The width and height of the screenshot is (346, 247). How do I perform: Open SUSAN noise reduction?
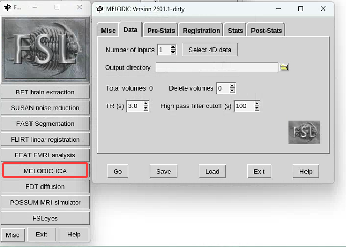(45, 108)
